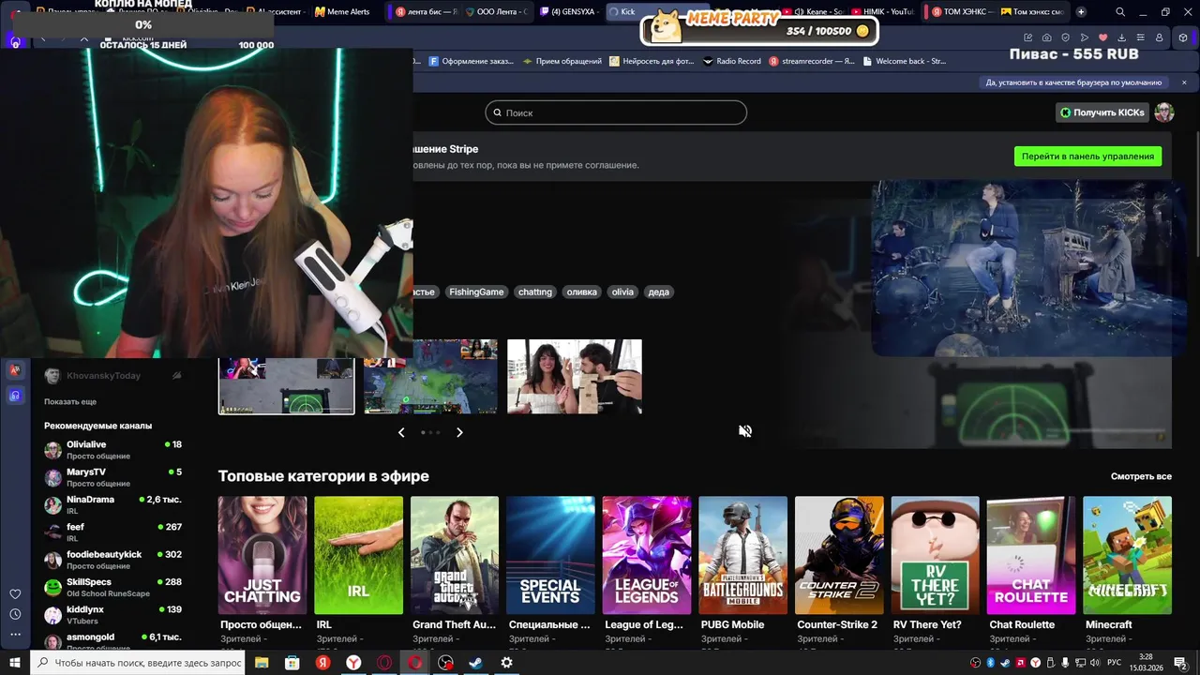Click the downloads icon in browser toolbar
This screenshot has width=1200, height=675.
pyautogui.click(x=1121, y=37)
